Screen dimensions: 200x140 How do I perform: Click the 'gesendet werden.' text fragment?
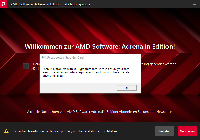tap(163, 64)
